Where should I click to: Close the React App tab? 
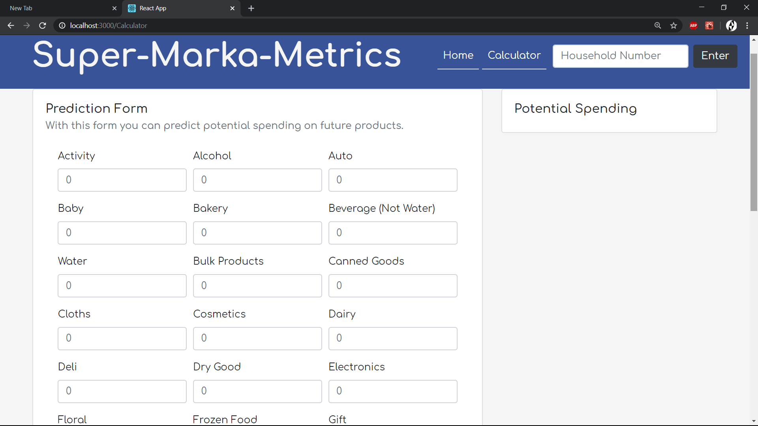click(x=233, y=8)
